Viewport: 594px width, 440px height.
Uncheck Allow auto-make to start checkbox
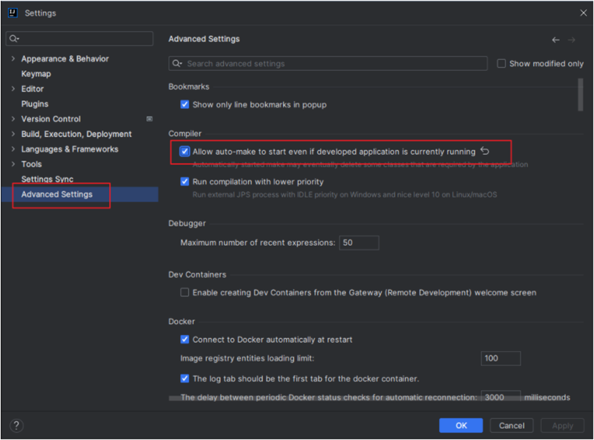[x=185, y=151]
